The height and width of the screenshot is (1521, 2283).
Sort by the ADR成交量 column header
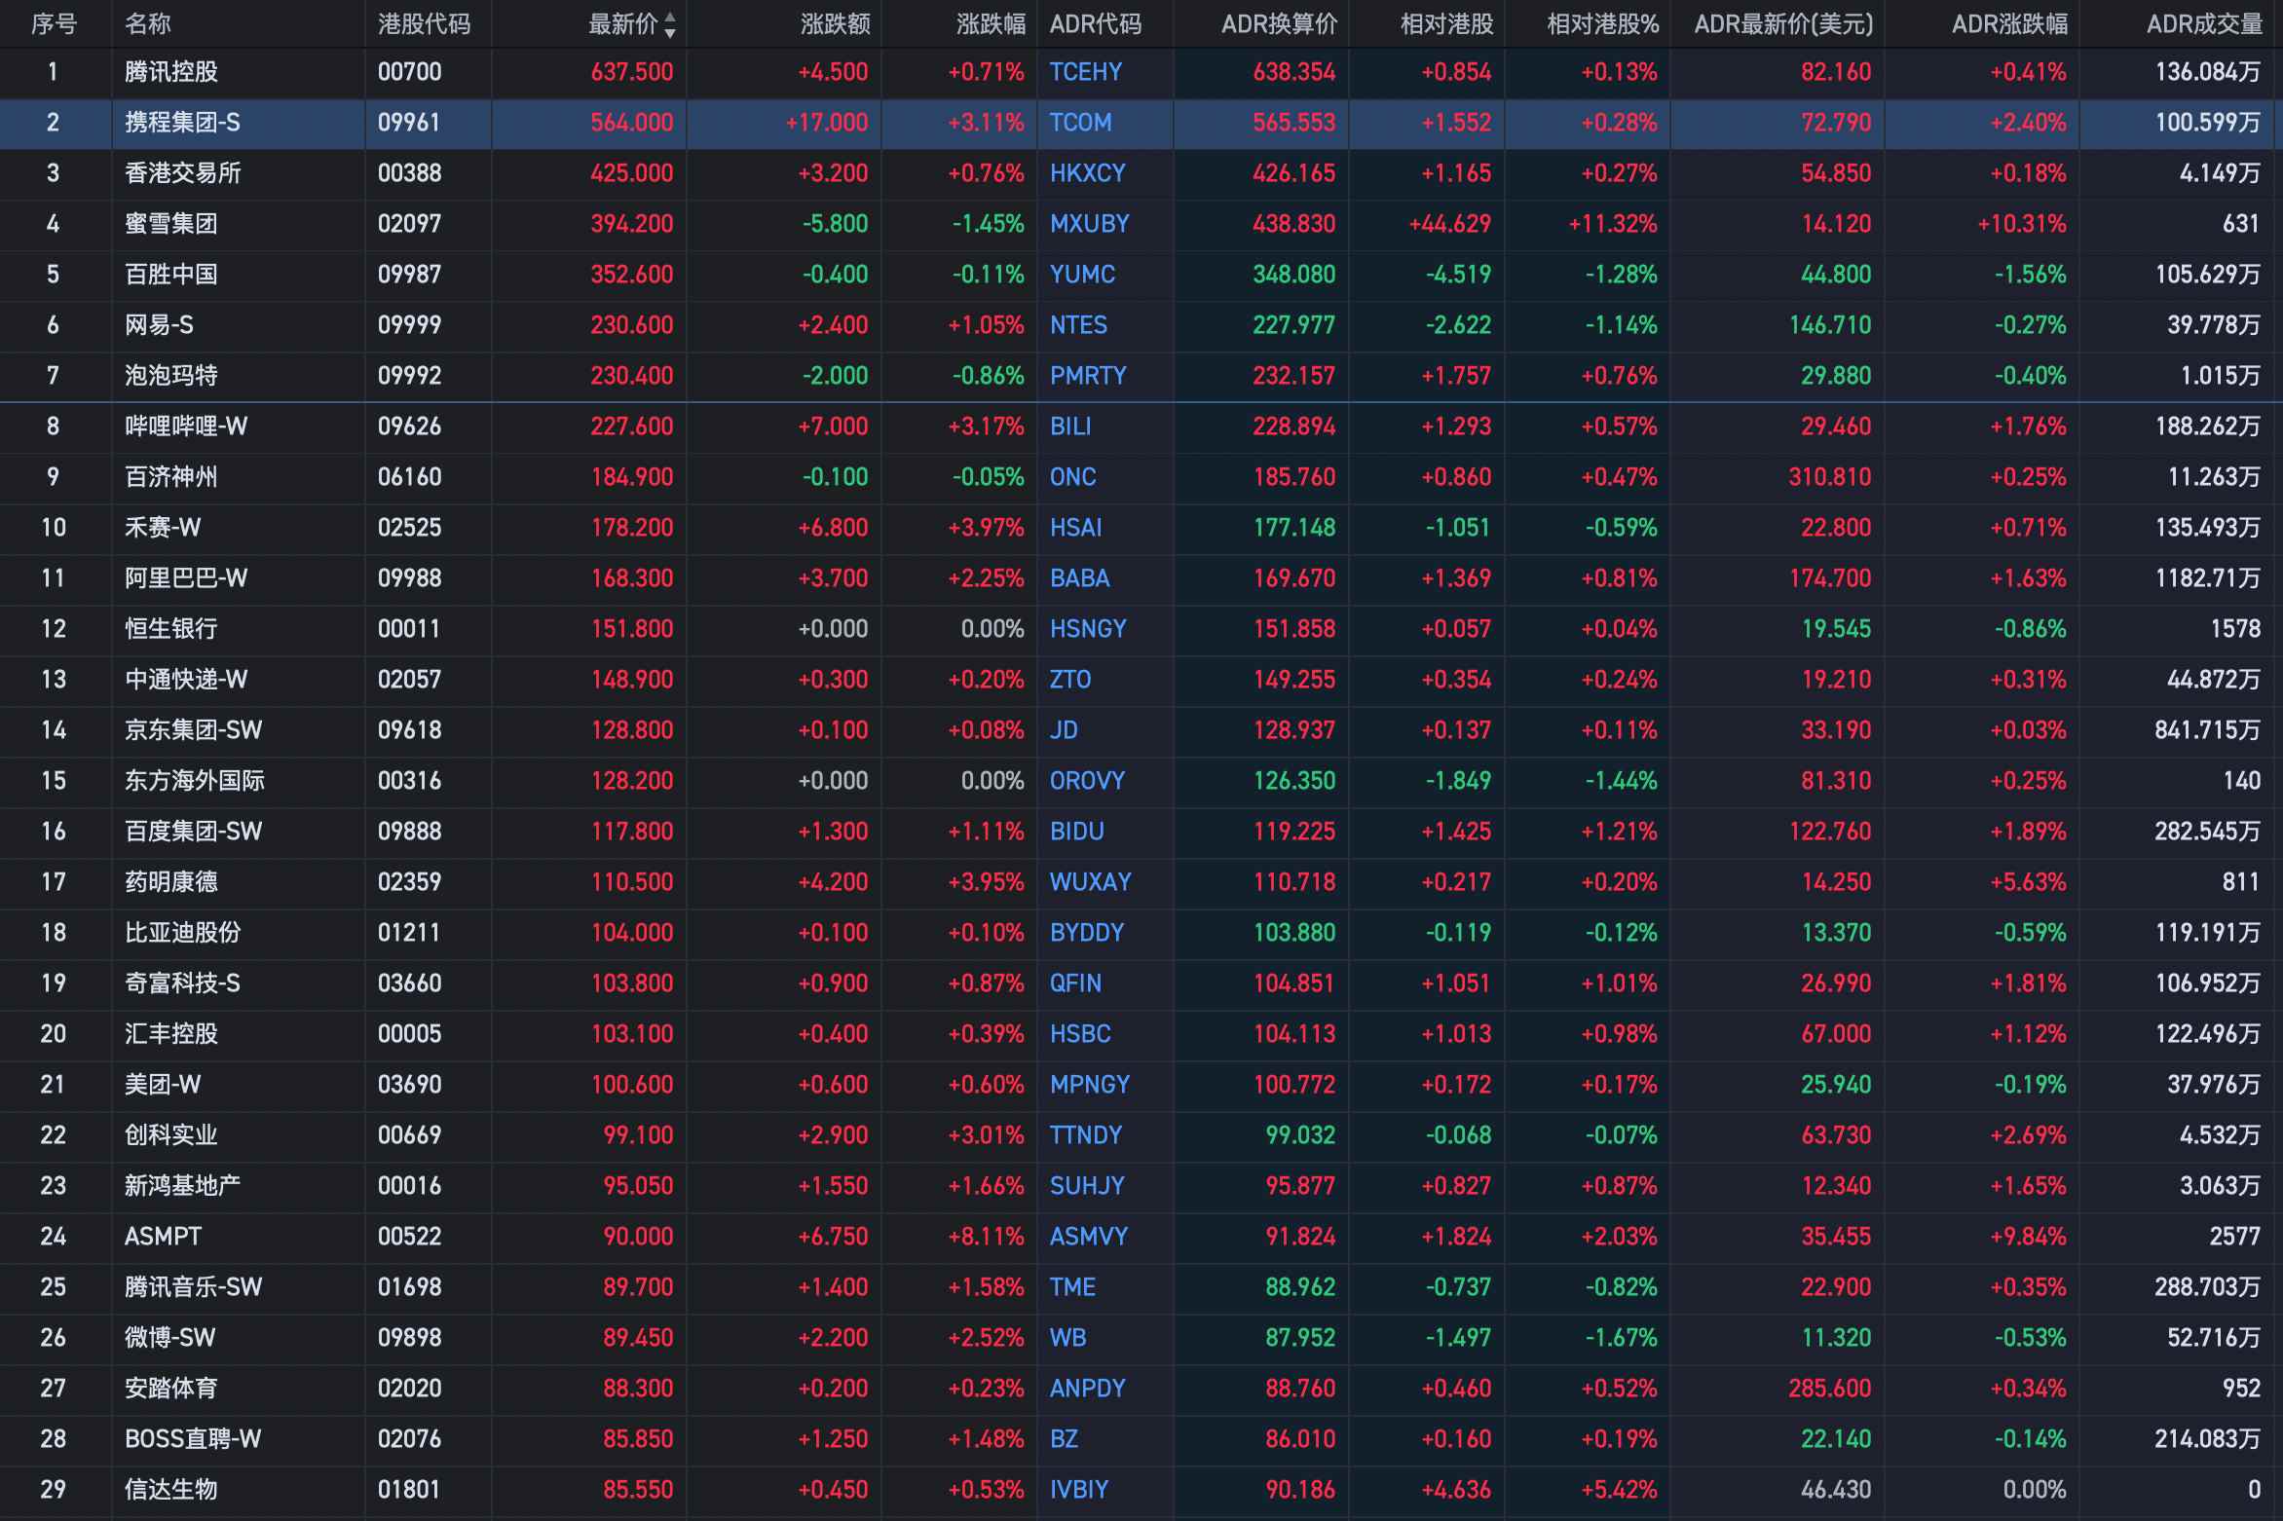point(2204,24)
